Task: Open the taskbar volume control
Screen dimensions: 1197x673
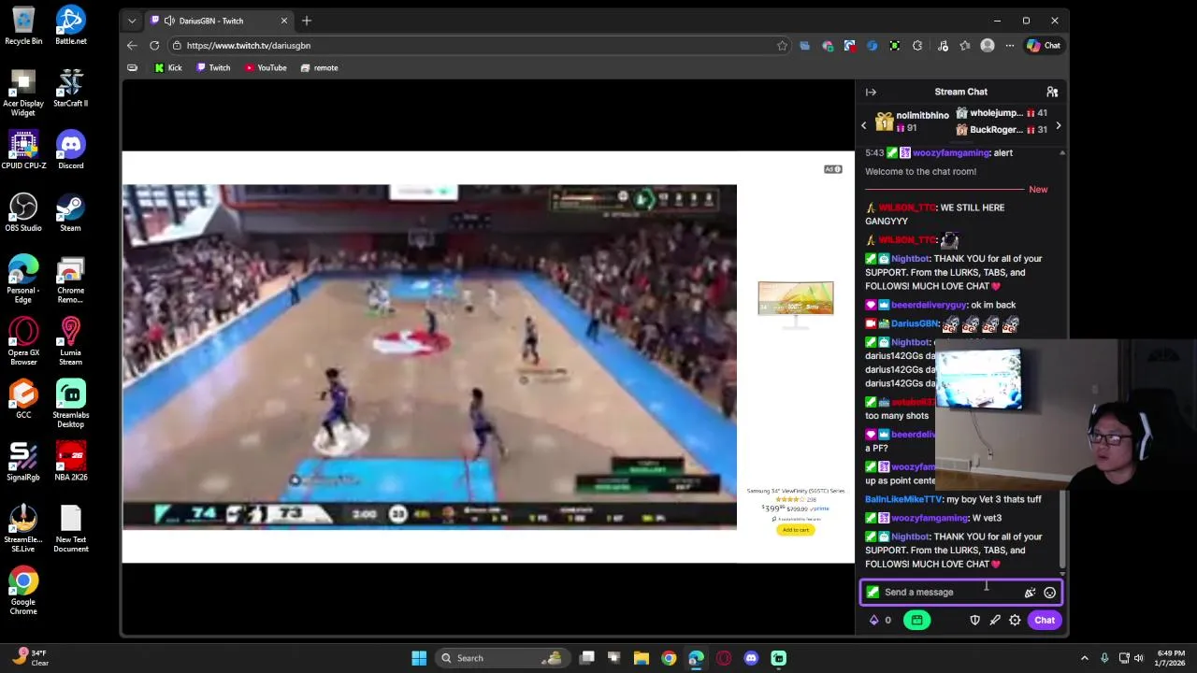Action: tap(1140, 658)
